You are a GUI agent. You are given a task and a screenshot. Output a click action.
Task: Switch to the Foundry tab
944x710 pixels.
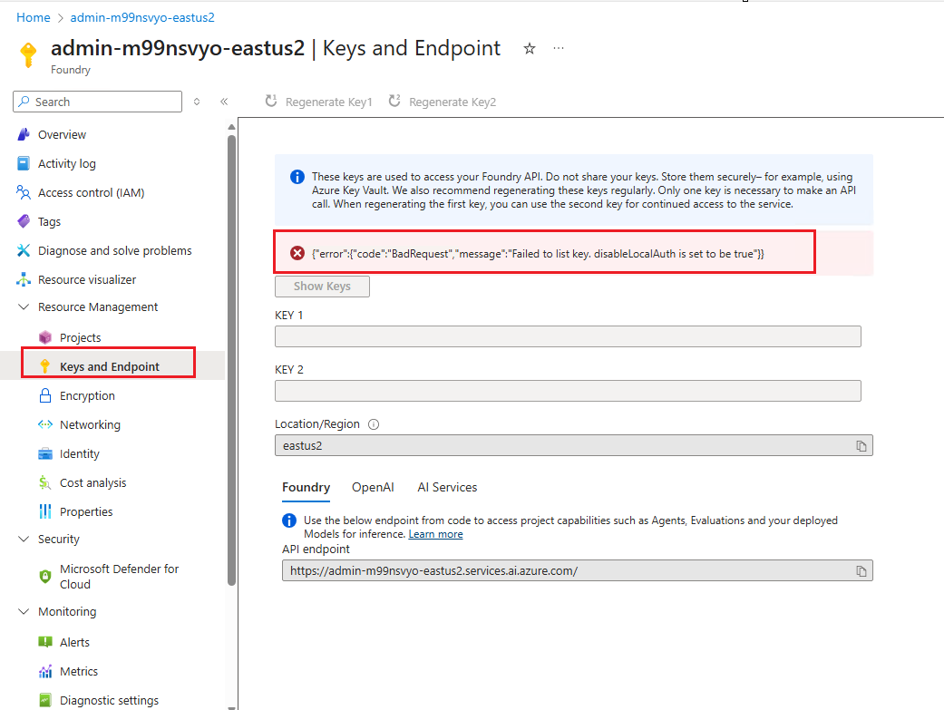coord(306,487)
